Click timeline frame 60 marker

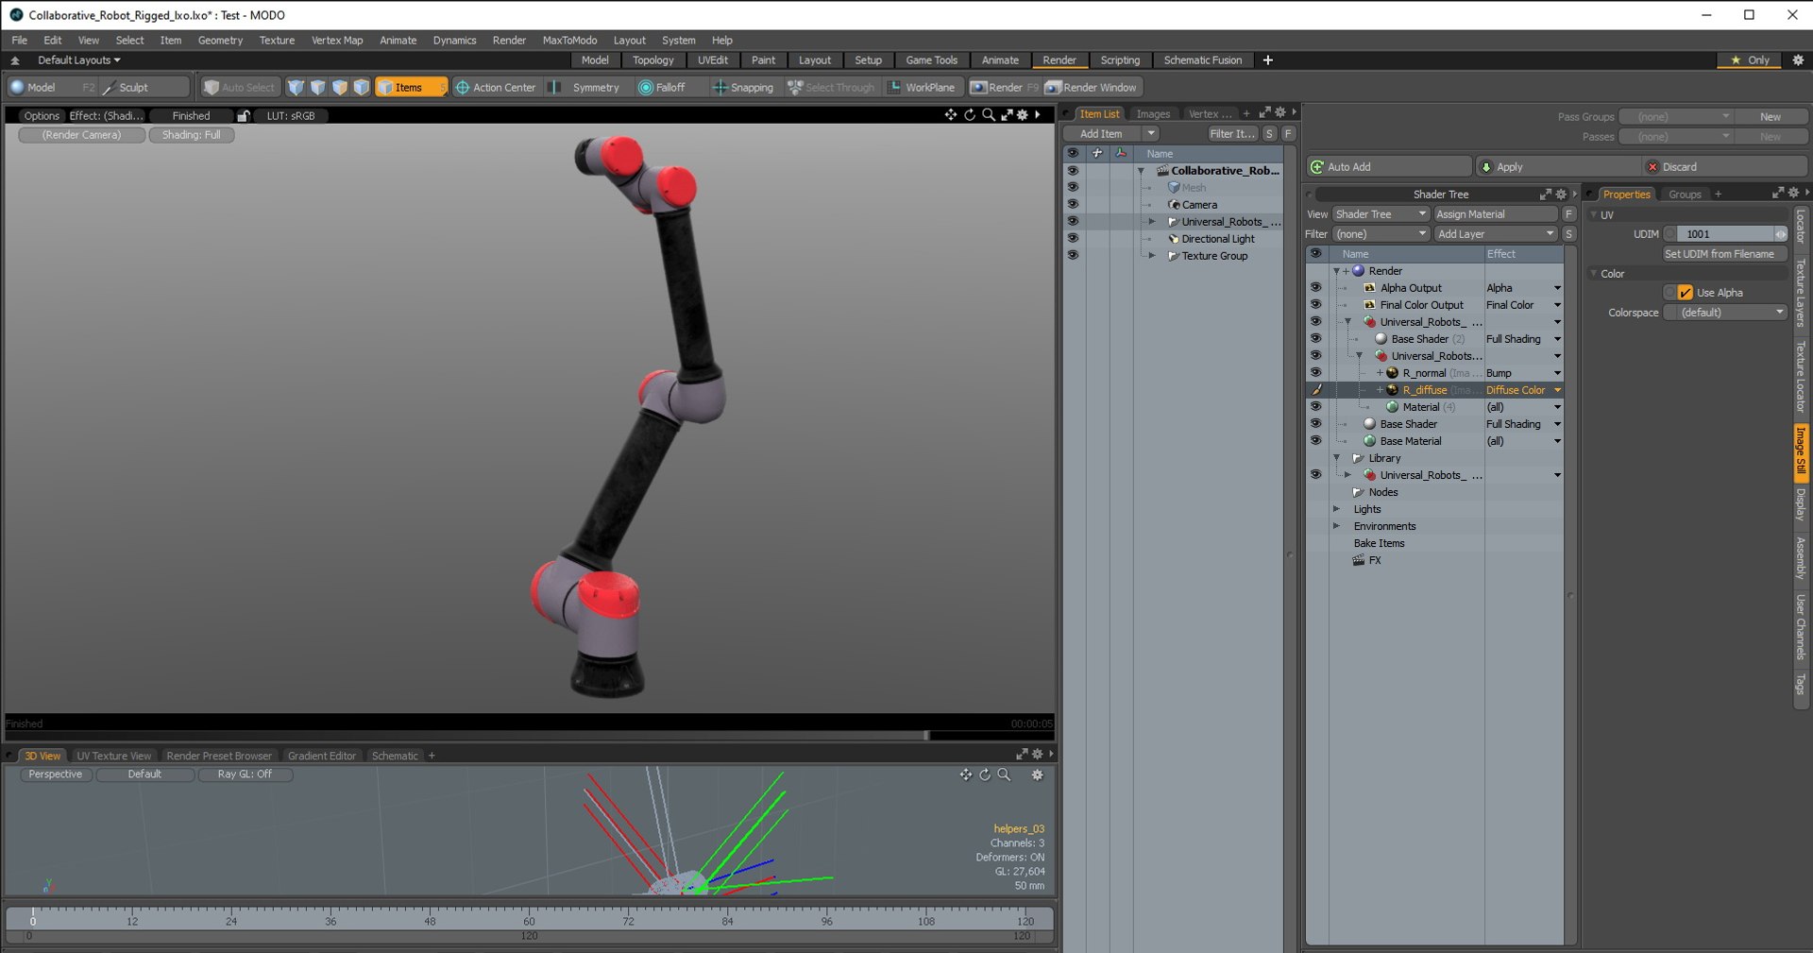pos(529,920)
